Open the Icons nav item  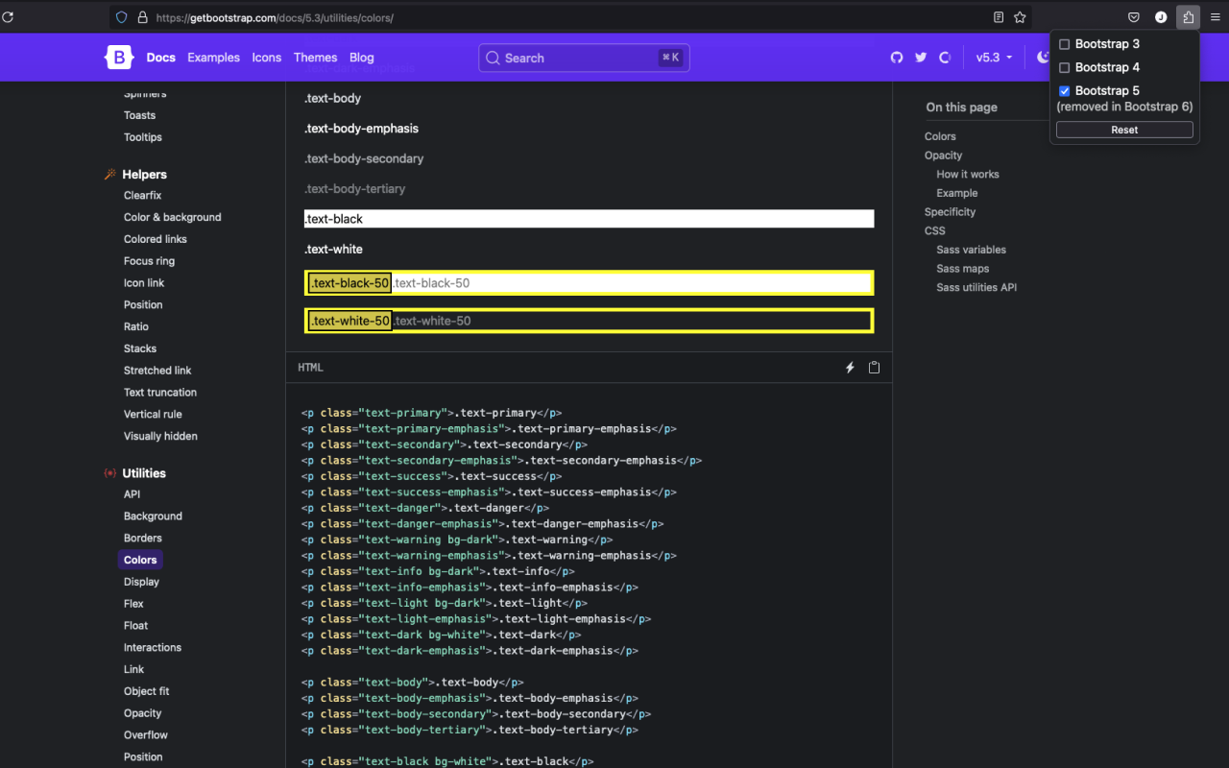point(267,58)
